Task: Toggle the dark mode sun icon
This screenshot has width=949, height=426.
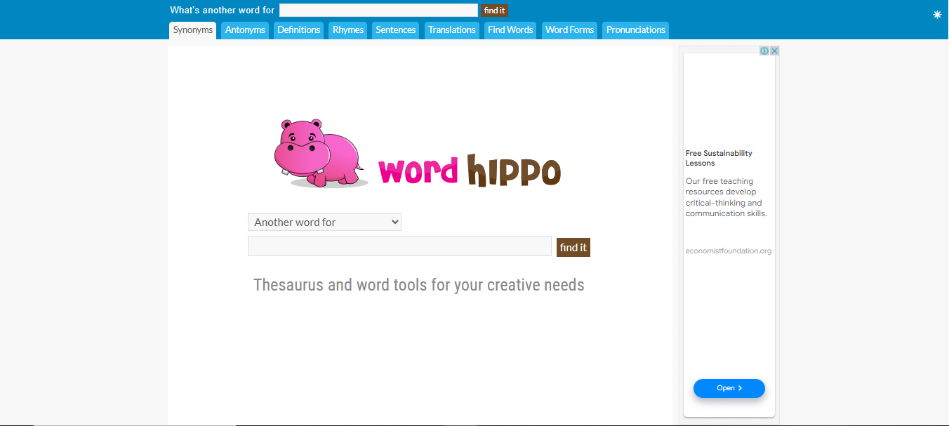Action: tap(937, 15)
